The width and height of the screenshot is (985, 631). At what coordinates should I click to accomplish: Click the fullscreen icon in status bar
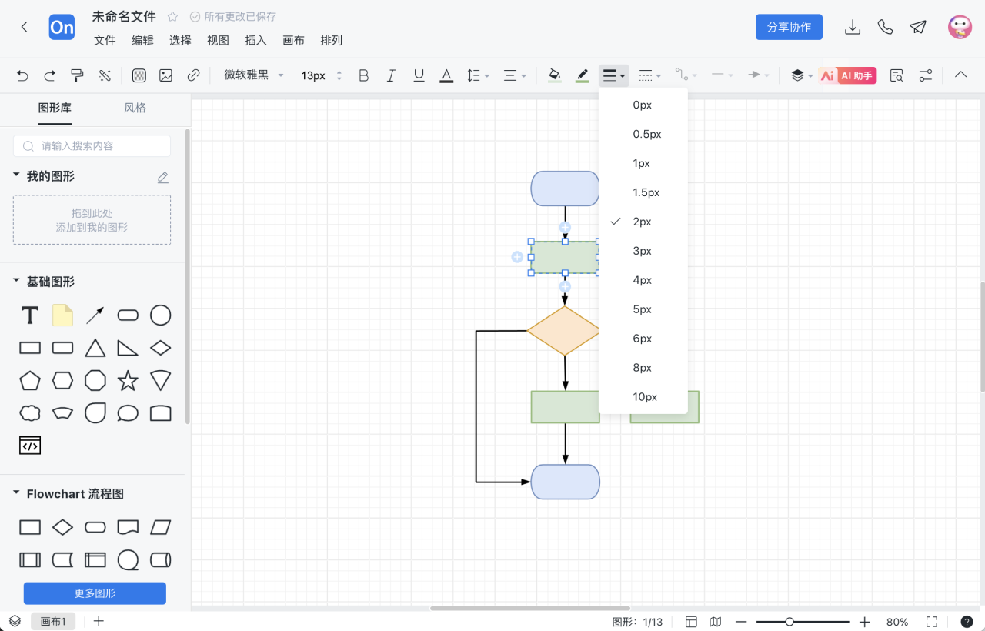point(932,622)
